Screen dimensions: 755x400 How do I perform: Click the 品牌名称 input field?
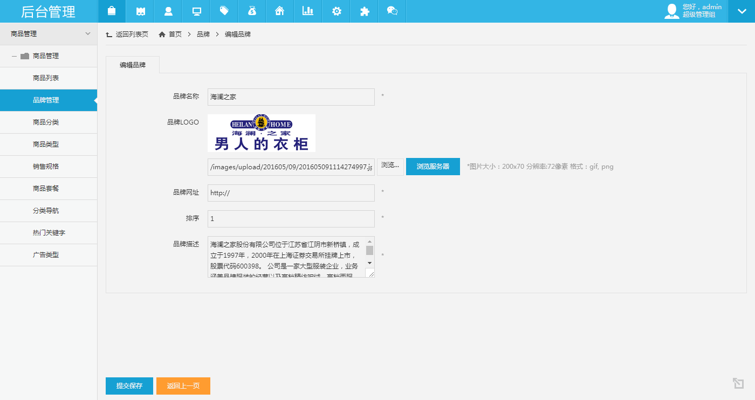pyautogui.click(x=291, y=97)
